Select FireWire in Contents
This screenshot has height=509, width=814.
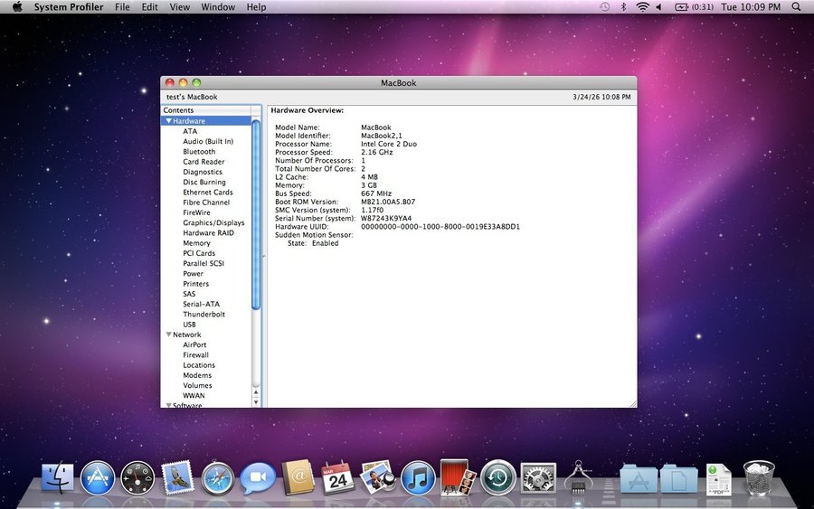tap(197, 212)
